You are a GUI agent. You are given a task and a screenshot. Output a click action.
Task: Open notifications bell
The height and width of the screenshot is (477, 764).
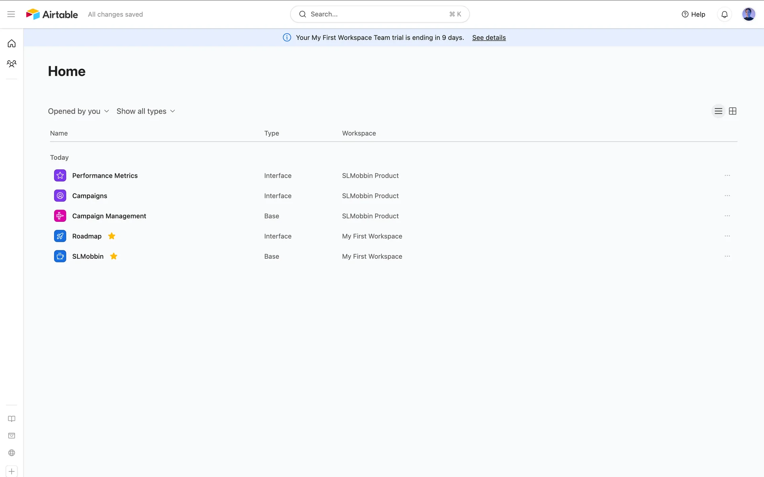point(724,14)
